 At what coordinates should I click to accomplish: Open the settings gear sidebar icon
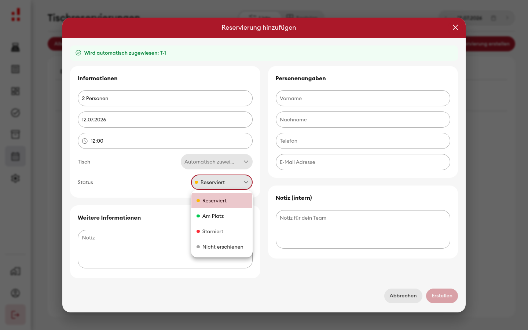(15, 179)
